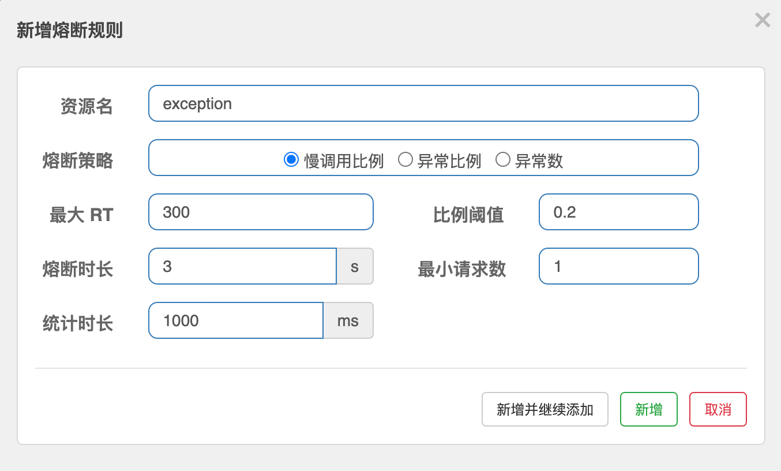Click the 资源名 input containing exception

[x=423, y=104]
